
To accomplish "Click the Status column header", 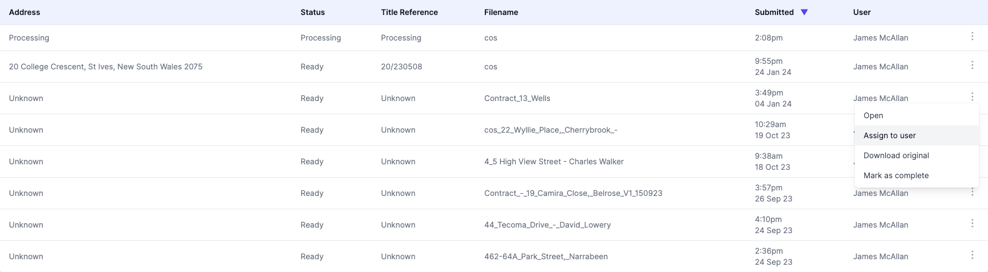I will (313, 12).
